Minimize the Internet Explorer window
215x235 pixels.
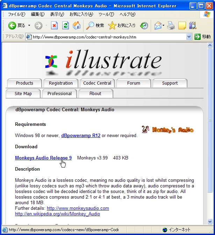coord(193,6)
